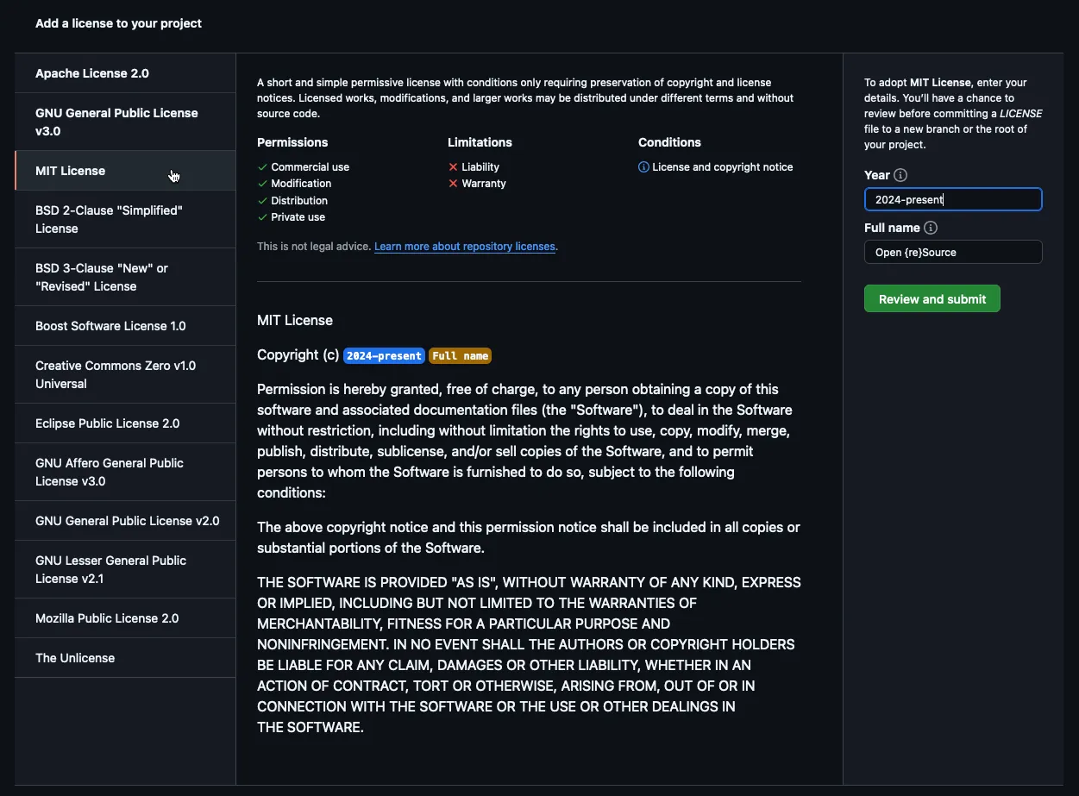Click the checkmark icon beside Private use
Image resolution: width=1079 pixels, height=796 pixels.
[x=262, y=217]
